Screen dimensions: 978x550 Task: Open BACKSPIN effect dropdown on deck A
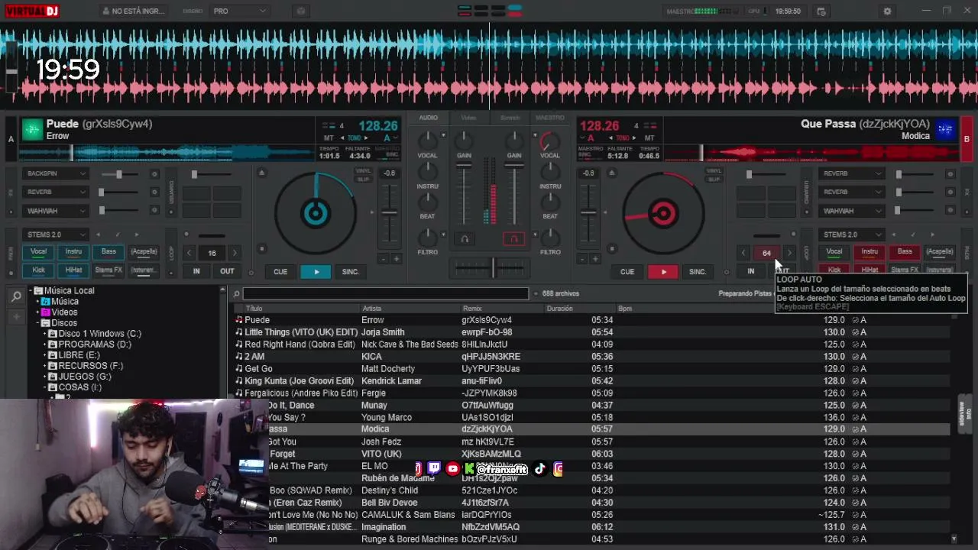pos(55,173)
